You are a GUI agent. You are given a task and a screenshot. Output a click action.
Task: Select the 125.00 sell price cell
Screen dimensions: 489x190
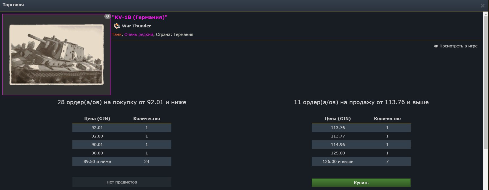(338, 153)
